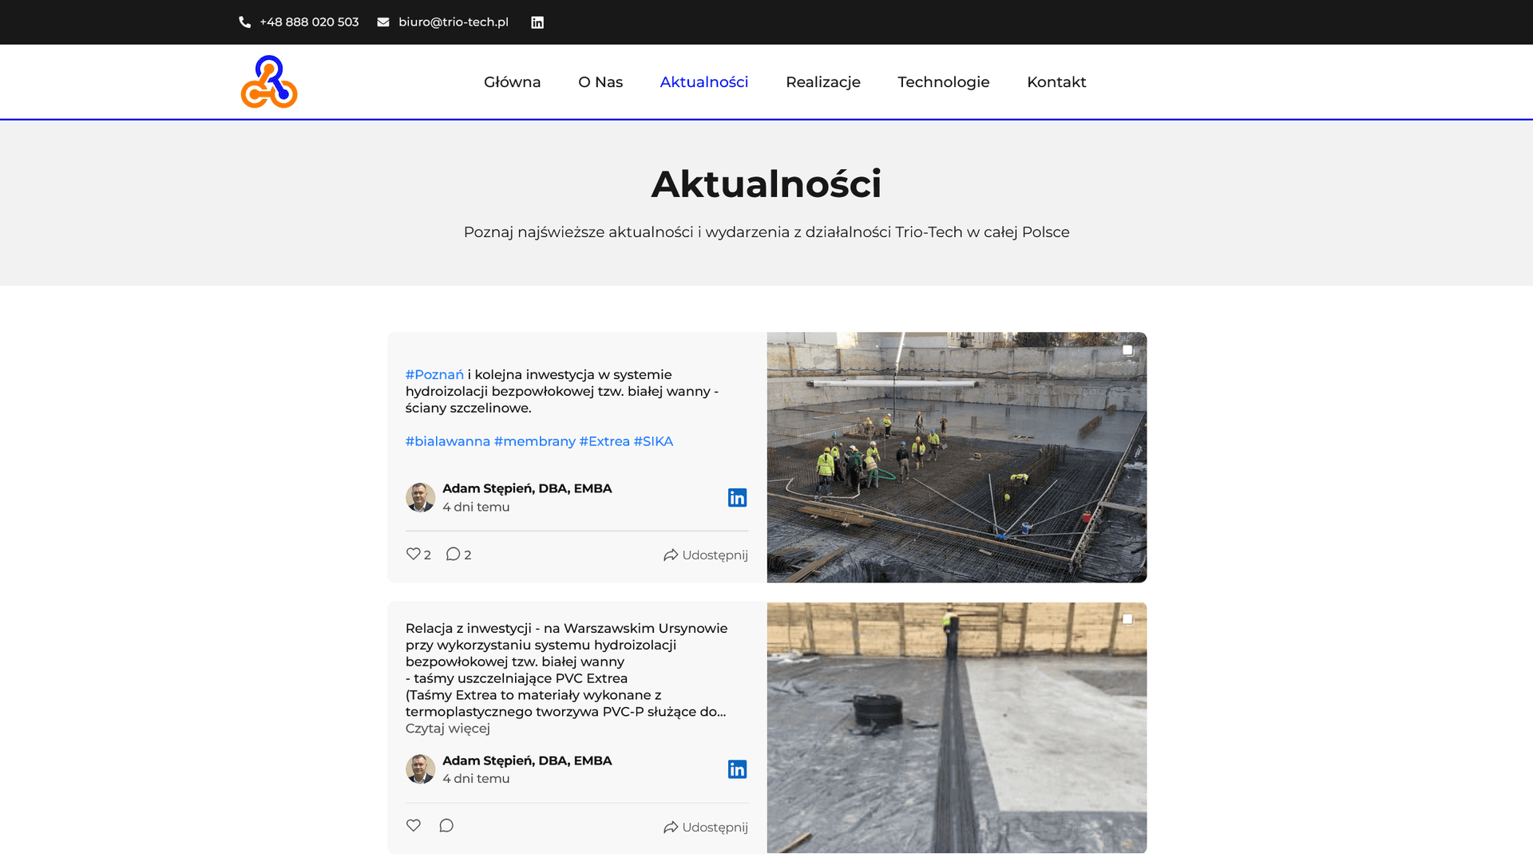Viewport: 1533px width, 865px height.
Task: Open LinkedIn icon on the Ursynów post
Action: point(737,769)
